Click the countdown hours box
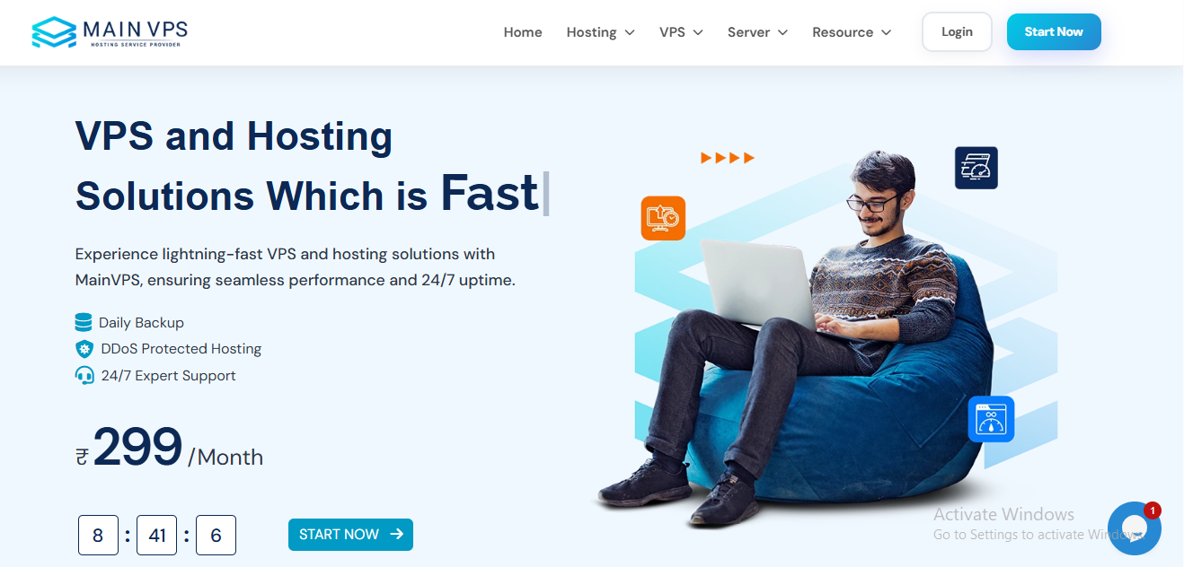 (98, 536)
